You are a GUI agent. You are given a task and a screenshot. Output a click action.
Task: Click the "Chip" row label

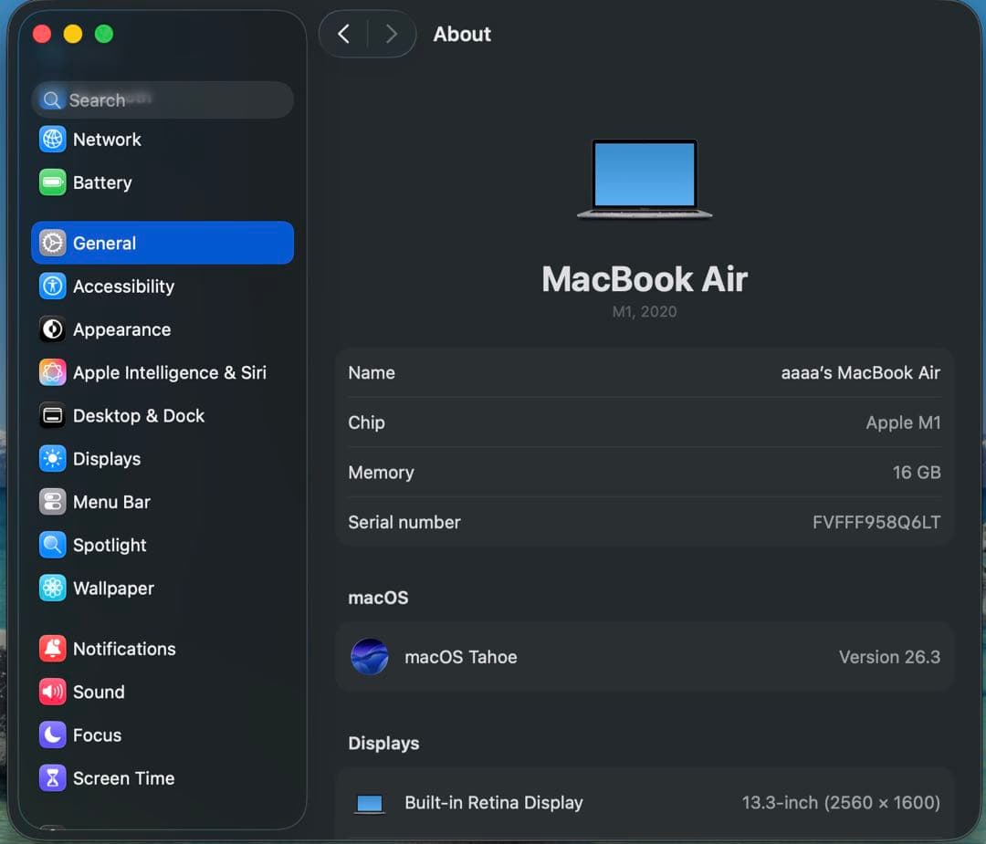click(x=367, y=422)
